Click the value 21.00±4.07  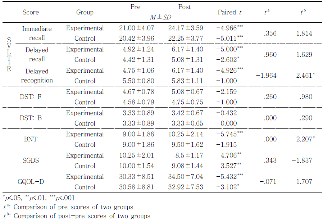click(x=137, y=28)
